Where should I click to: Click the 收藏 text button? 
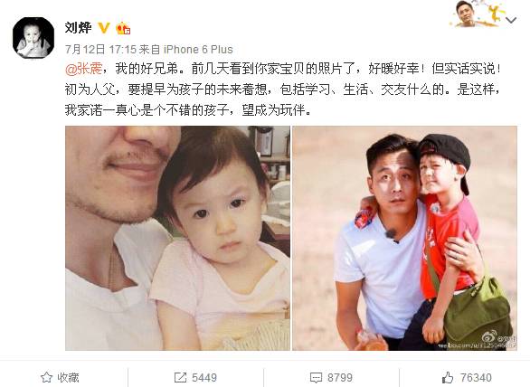tap(68, 377)
